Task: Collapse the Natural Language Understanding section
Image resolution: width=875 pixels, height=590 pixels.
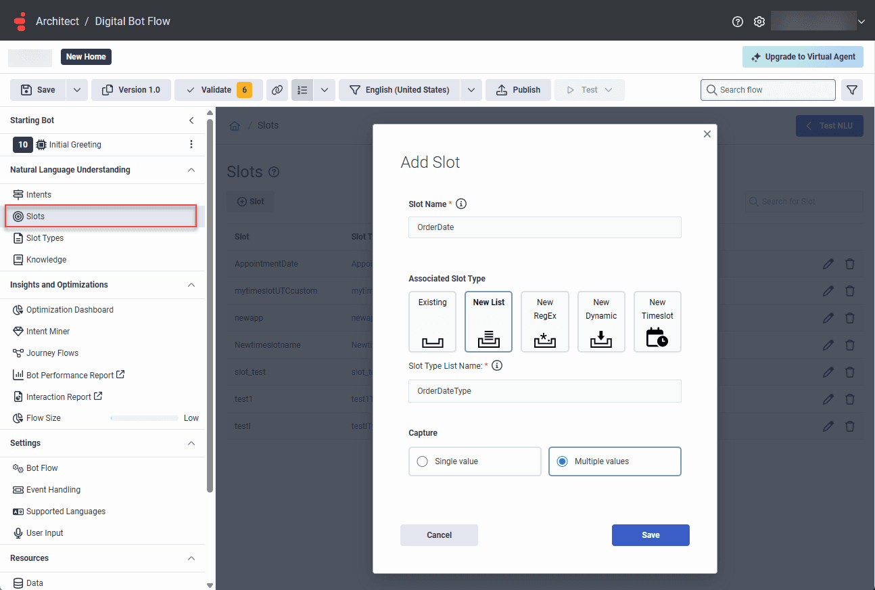Action: (191, 170)
